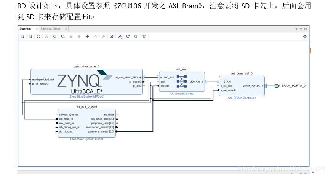The image size is (328, 176).
Task: Select the mb_debug_sys_rst pin
Action: [70, 127]
